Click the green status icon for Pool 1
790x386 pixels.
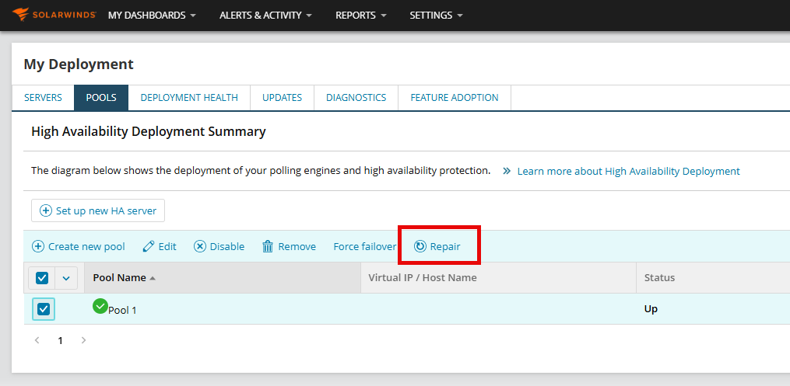[100, 306]
